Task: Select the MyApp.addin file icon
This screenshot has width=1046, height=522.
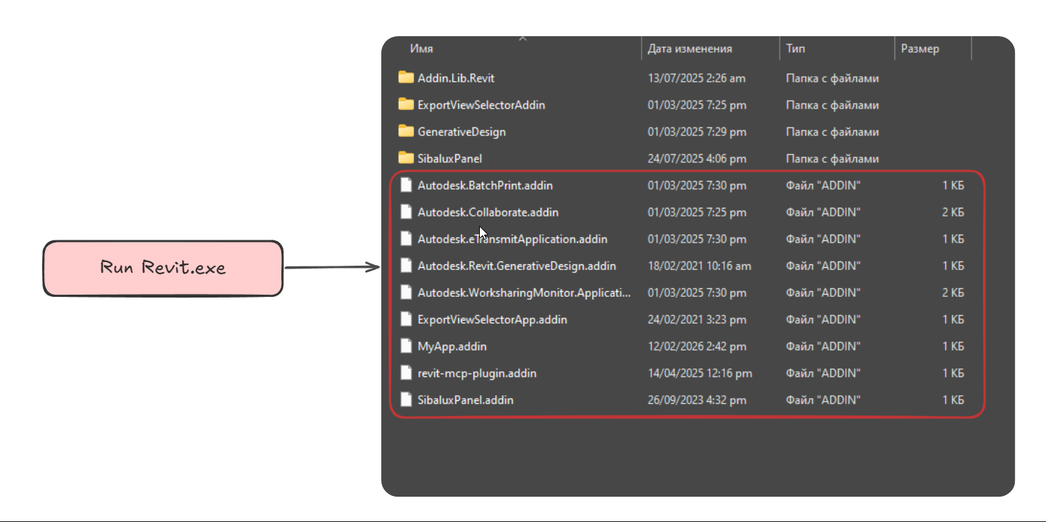Action: pos(407,346)
